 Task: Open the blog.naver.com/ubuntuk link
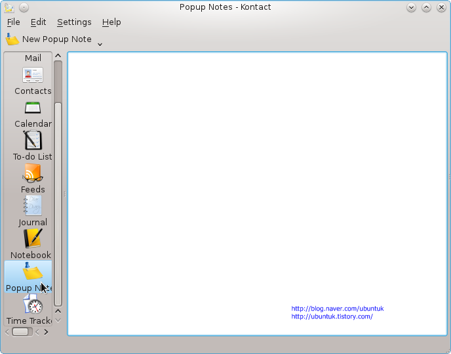tap(338, 309)
